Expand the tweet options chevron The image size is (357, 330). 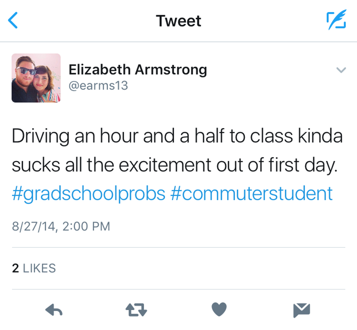(x=341, y=70)
